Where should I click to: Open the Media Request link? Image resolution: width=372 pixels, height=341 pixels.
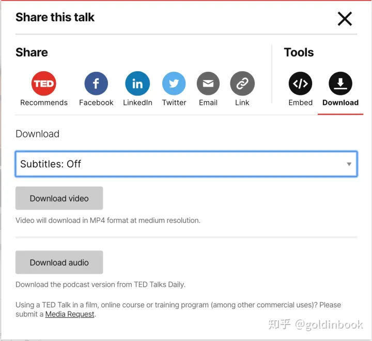70,314
